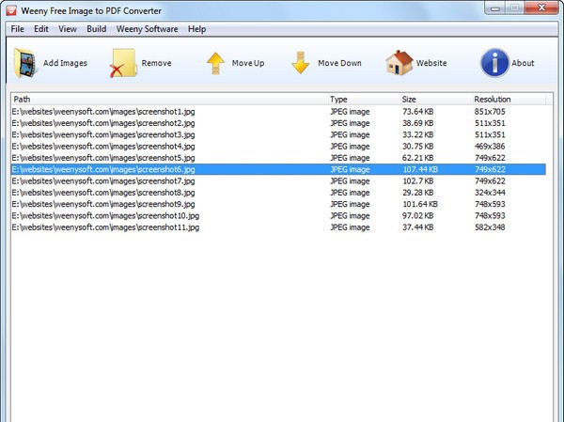
Task: Select the screenshot4.jpg row
Action: coord(278,146)
